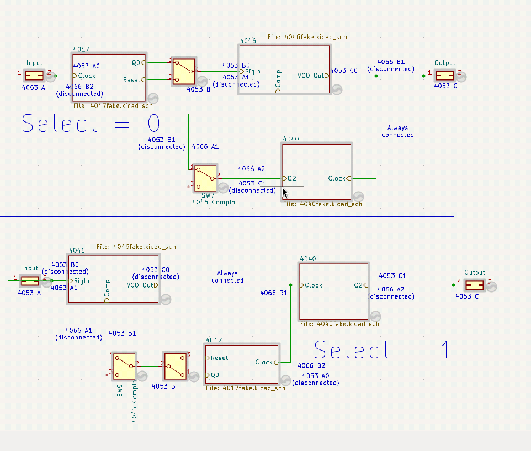This screenshot has width=531, height=451.
Task: Pick the 4053 B switch feeding the 4046 SigIn
Action: (x=184, y=71)
